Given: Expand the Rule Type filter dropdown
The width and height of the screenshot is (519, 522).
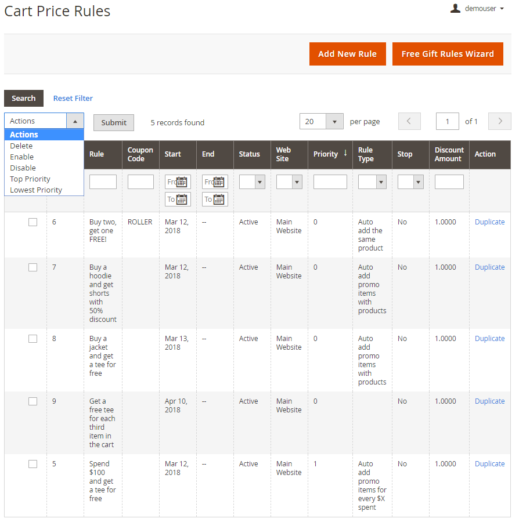Looking at the screenshot, I should [372, 182].
